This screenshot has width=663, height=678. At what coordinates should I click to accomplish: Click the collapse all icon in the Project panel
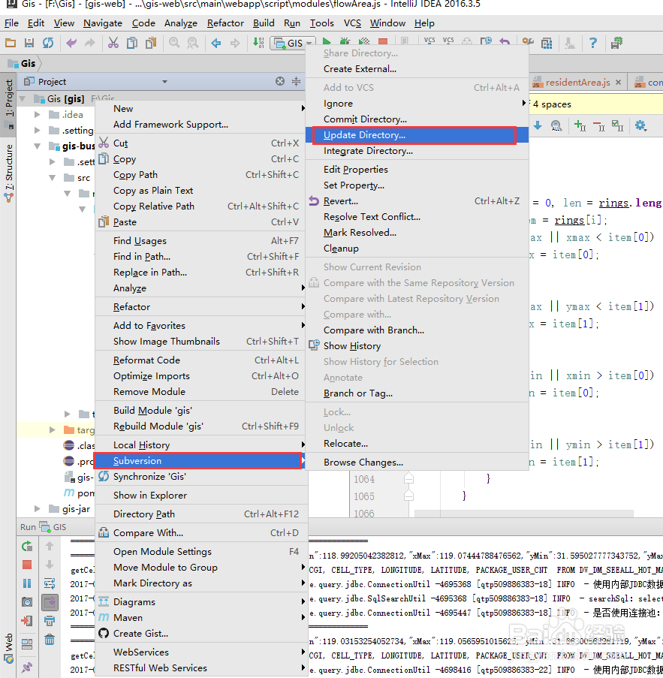[x=297, y=81]
